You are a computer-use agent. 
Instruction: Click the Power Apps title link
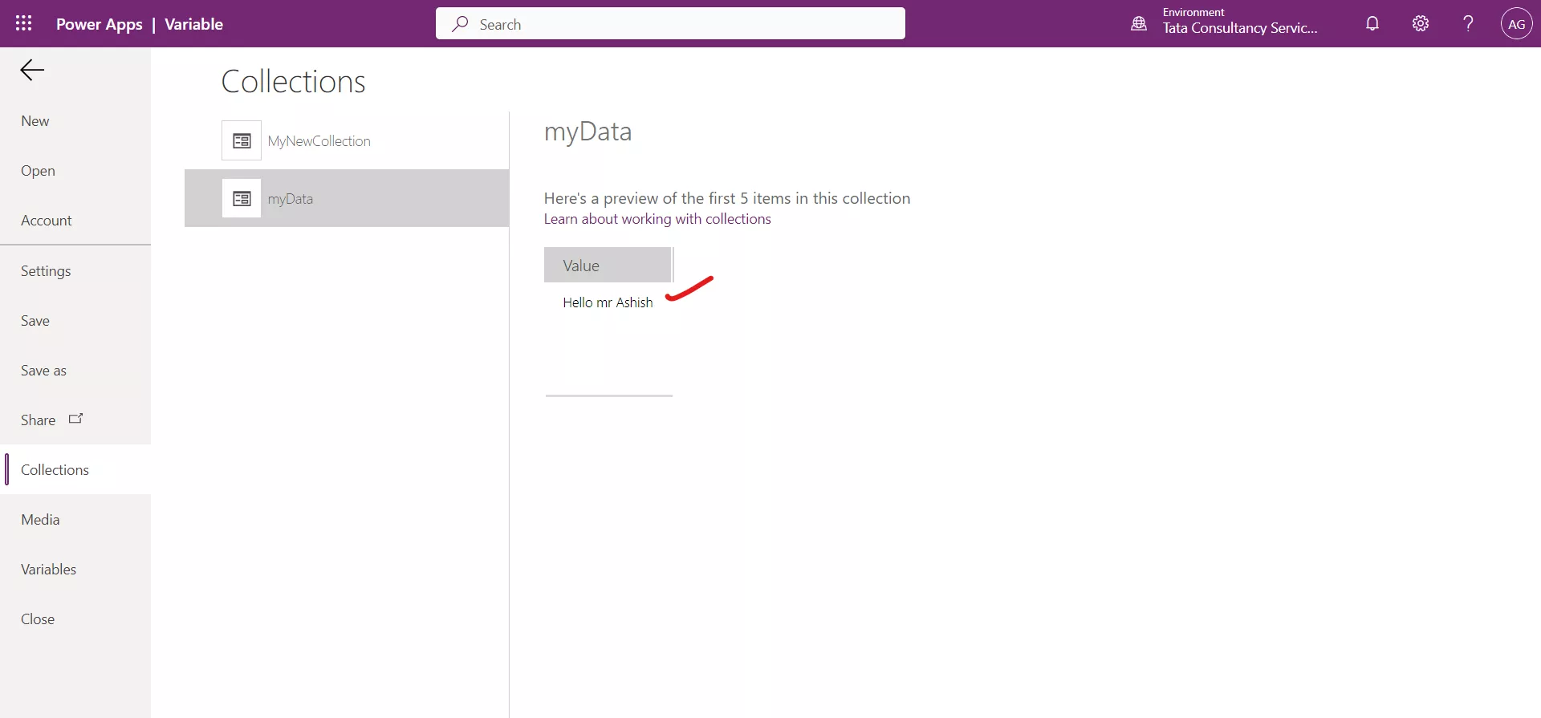[100, 24]
